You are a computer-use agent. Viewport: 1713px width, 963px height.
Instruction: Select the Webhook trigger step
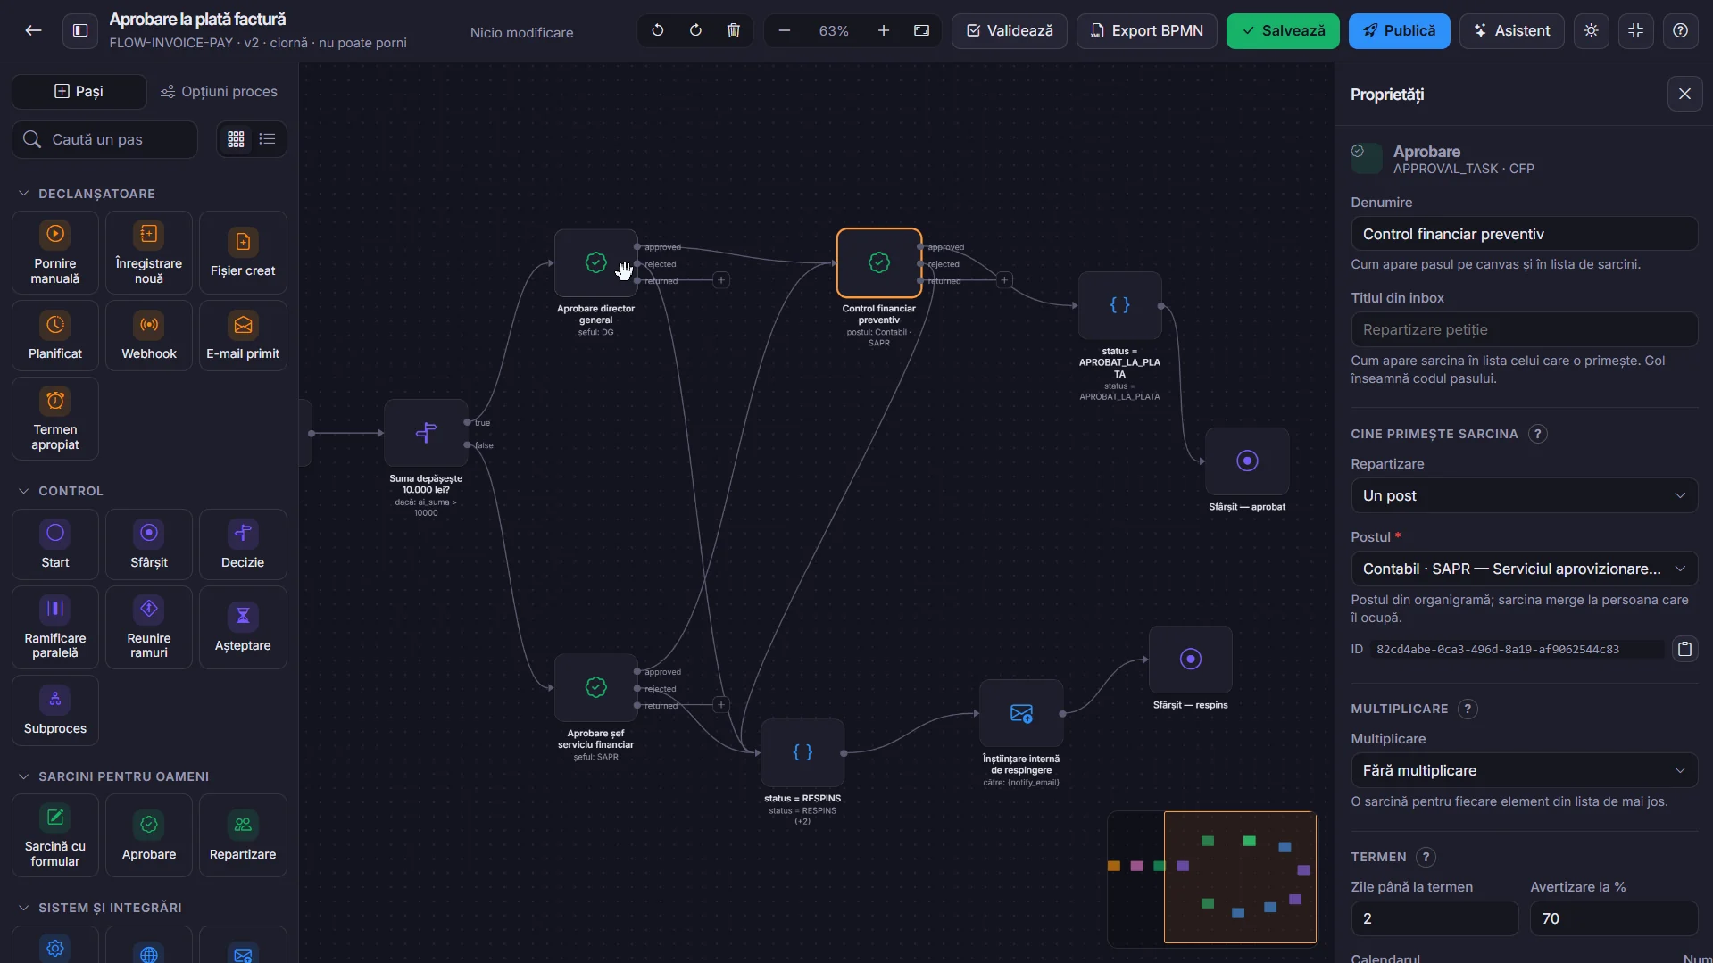point(149,336)
